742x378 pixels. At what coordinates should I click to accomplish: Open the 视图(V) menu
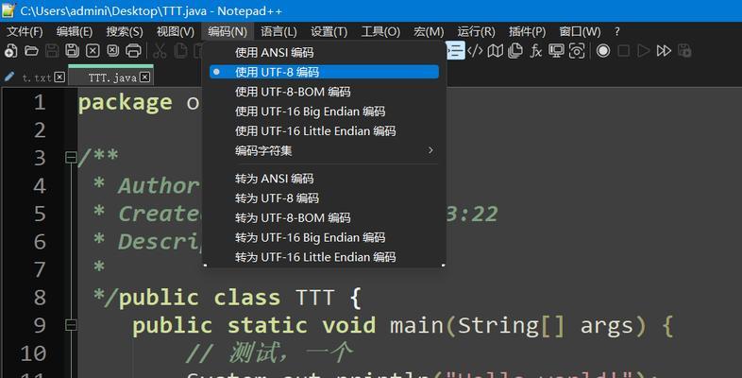(175, 32)
